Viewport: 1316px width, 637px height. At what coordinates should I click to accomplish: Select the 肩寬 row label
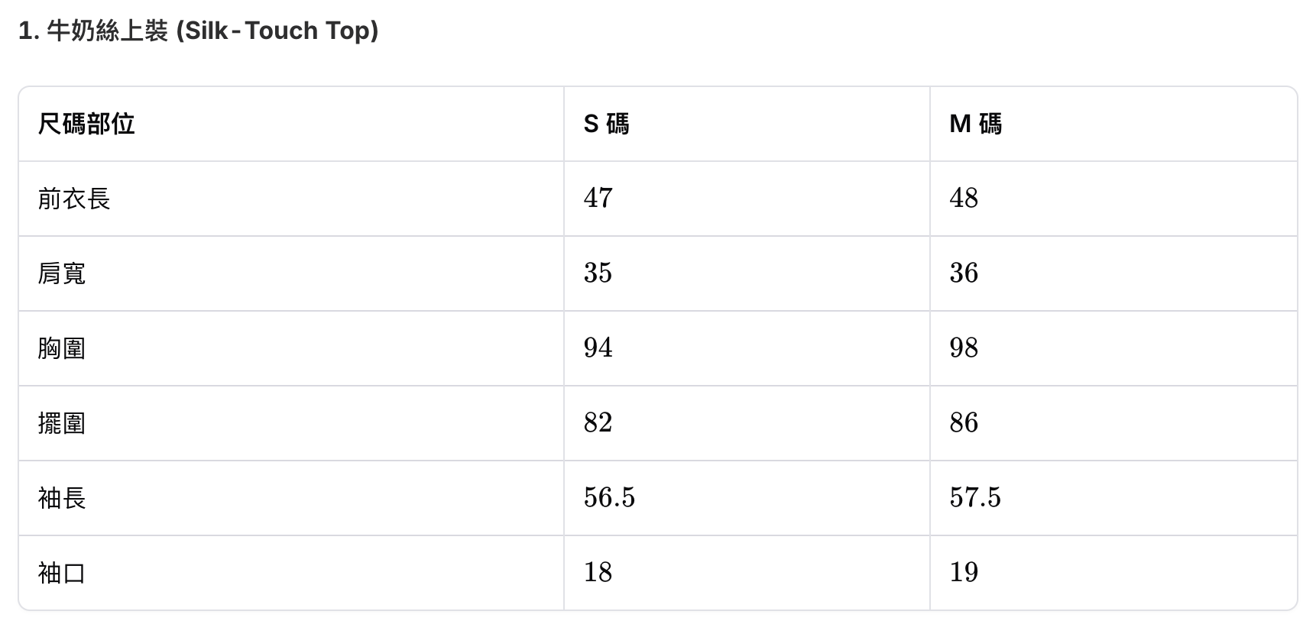click(62, 273)
